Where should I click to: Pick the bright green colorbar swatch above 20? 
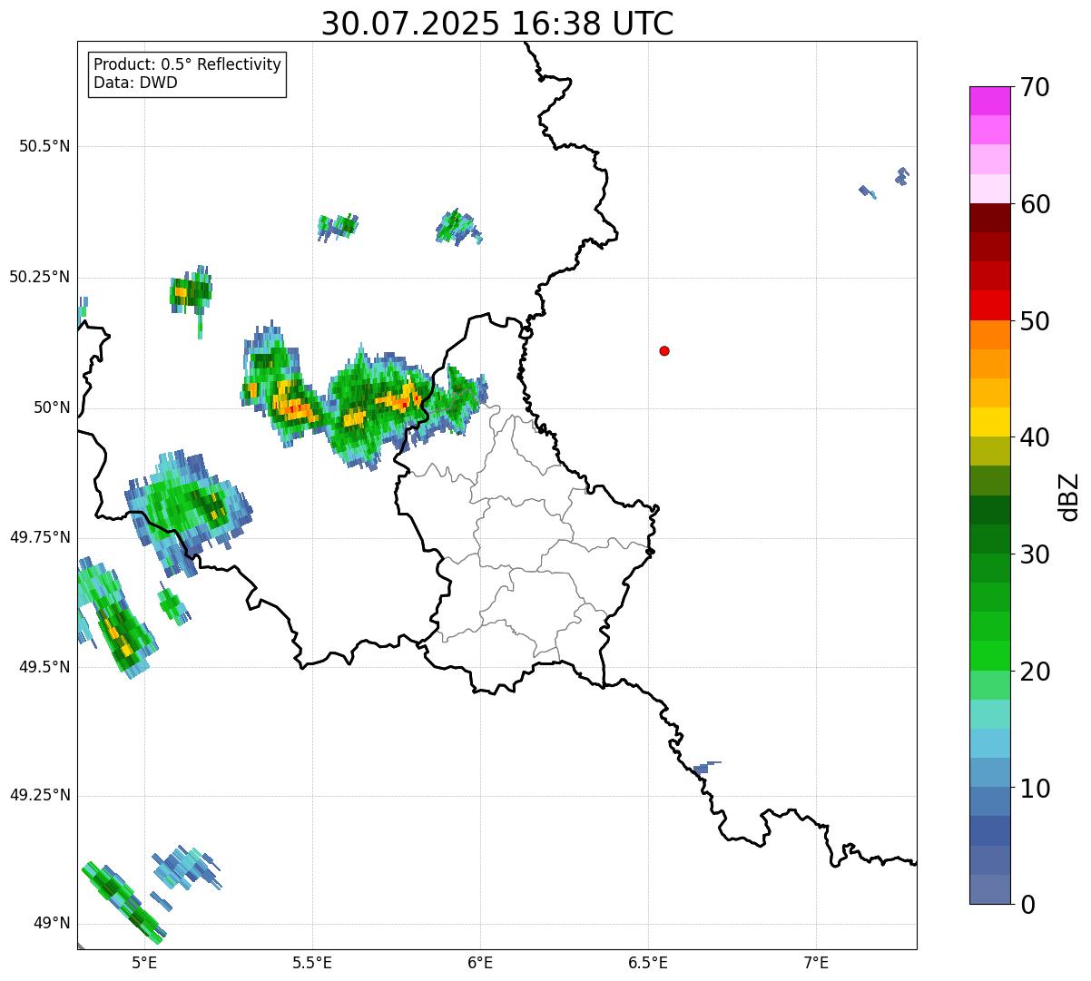[989, 656]
